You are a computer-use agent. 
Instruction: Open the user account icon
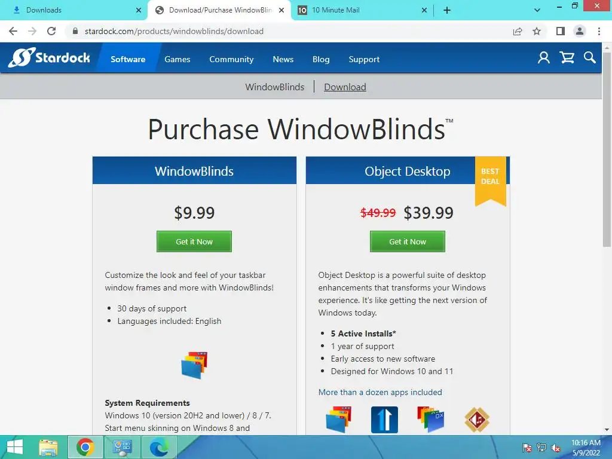543,58
